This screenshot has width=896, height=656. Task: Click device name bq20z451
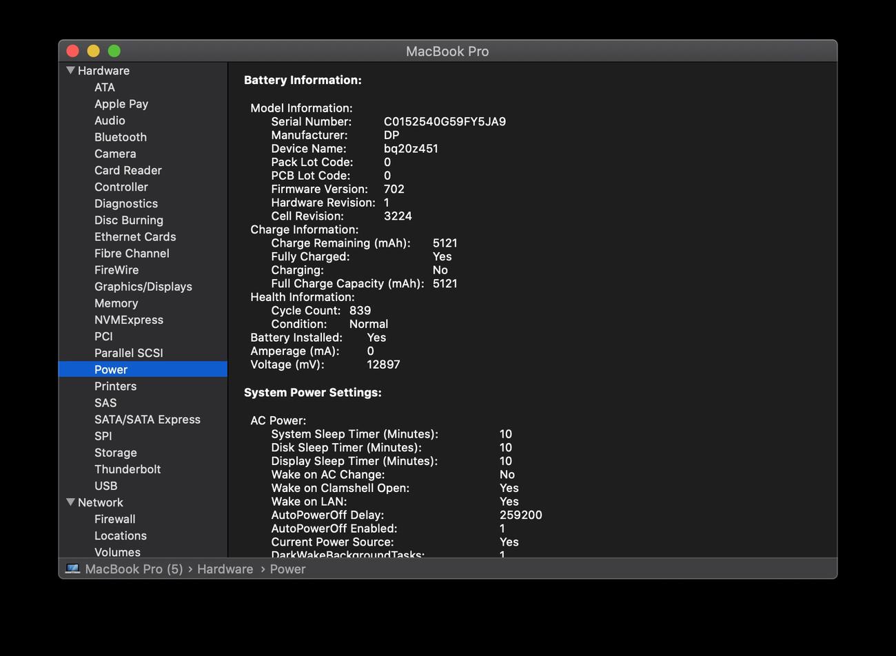(411, 148)
